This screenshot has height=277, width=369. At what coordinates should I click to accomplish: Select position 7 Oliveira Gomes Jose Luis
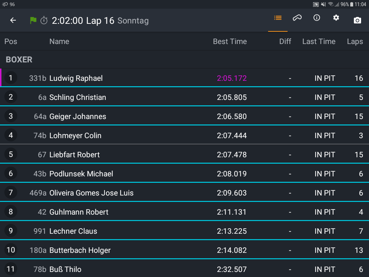tap(184, 193)
